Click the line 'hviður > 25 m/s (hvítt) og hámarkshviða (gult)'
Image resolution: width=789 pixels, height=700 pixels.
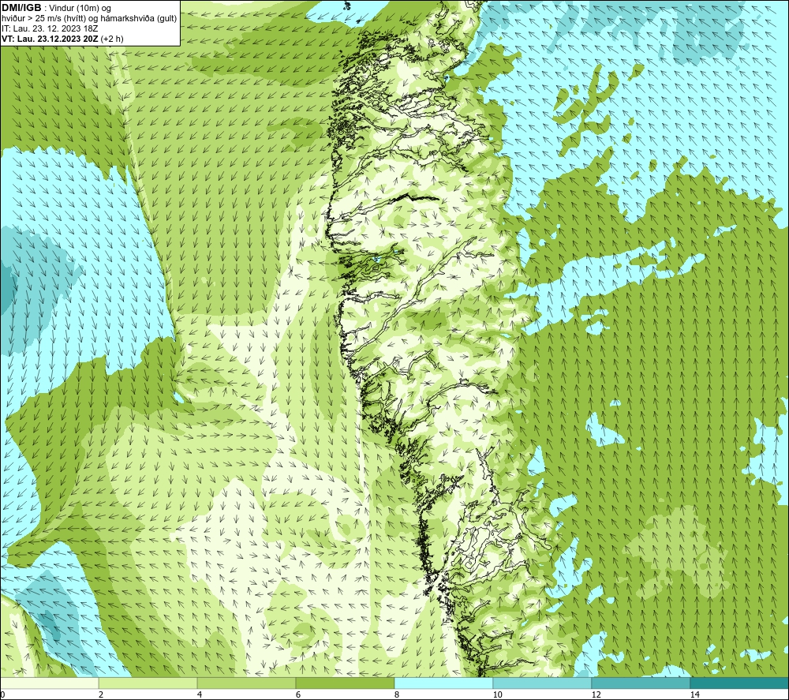pyautogui.click(x=89, y=18)
